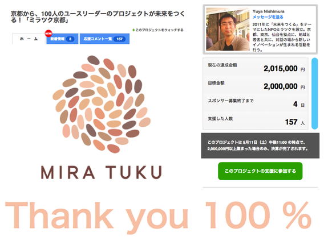Click メッセージを送る link

coord(268,17)
